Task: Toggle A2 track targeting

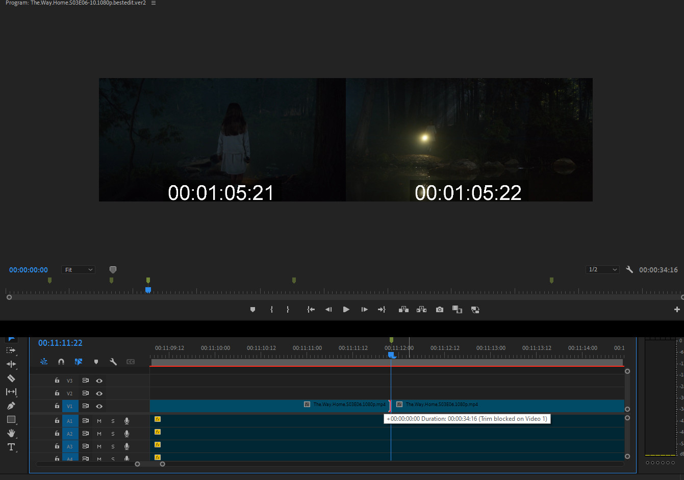Action: [x=70, y=434]
